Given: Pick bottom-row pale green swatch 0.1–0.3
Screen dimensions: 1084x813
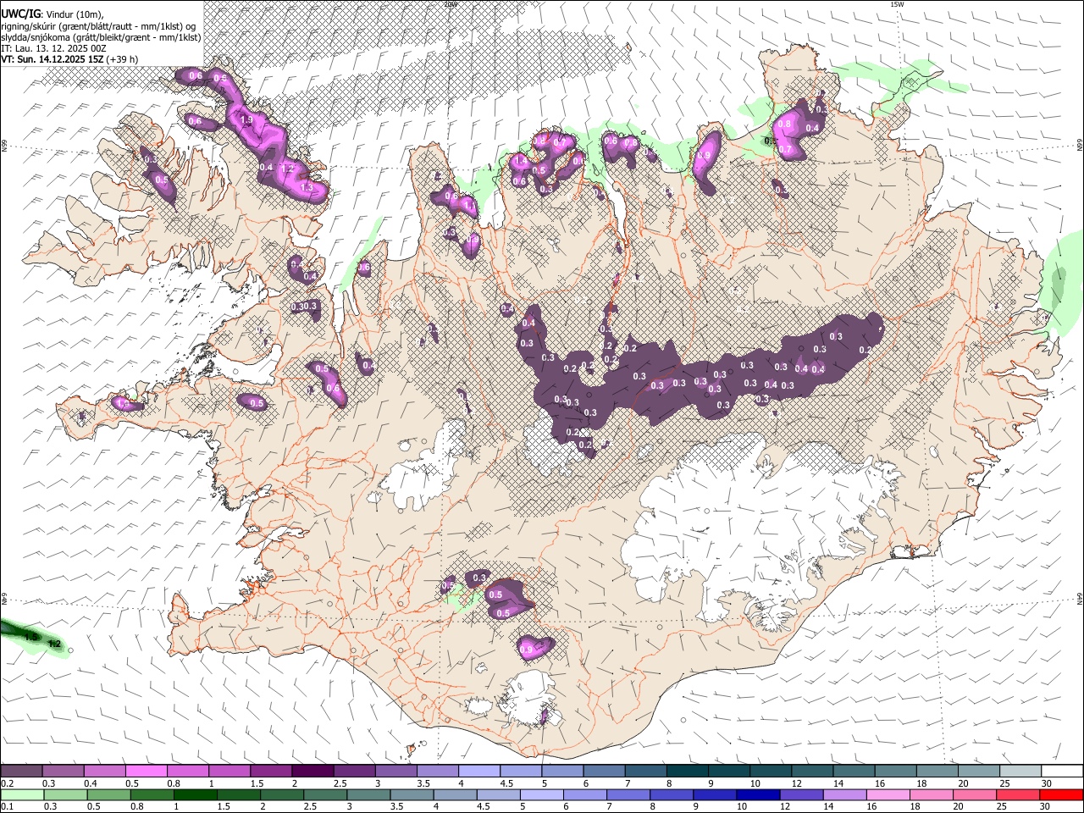Looking at the screenshot, I should pyautogui.click(x=22, y=795).
